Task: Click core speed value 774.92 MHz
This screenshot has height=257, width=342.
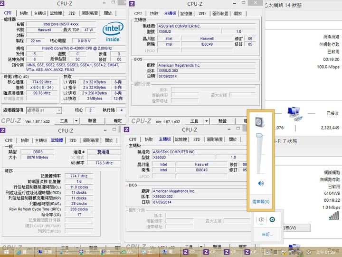Action: 42,82
